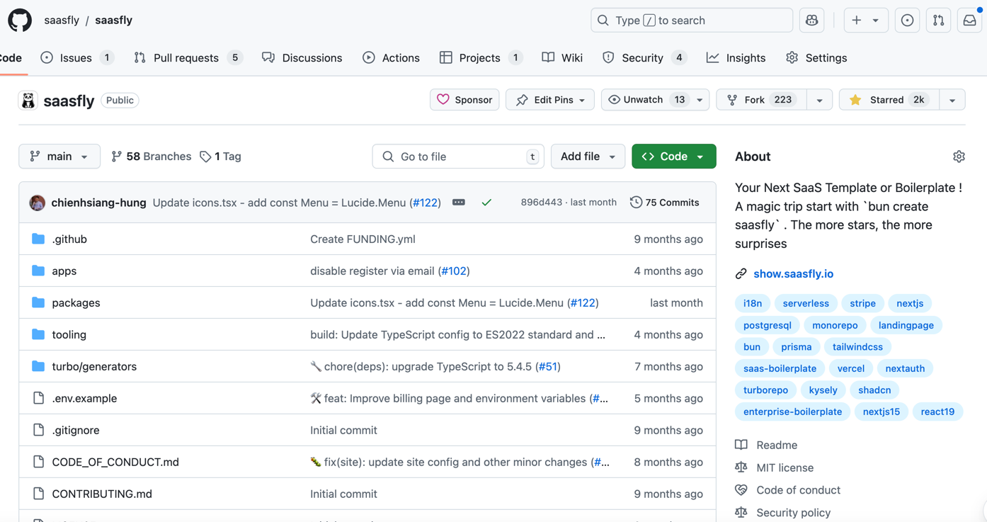The height and width of the screenshot is (522, 987).
Task: Open the notifications inbox icon
Action: 969,20
